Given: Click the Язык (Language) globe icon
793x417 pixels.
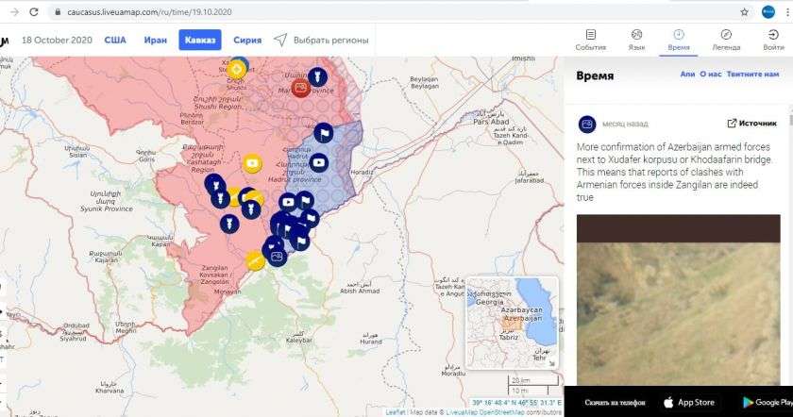Looking at the screenshot, I should [x=636, y=39].
